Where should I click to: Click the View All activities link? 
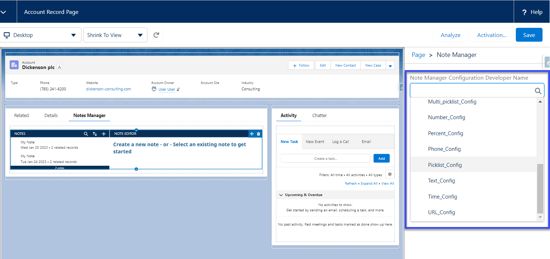(388, 183)
